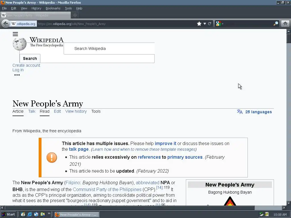Follow the Create account link
The image size is (291, 218).
(26, 65)
